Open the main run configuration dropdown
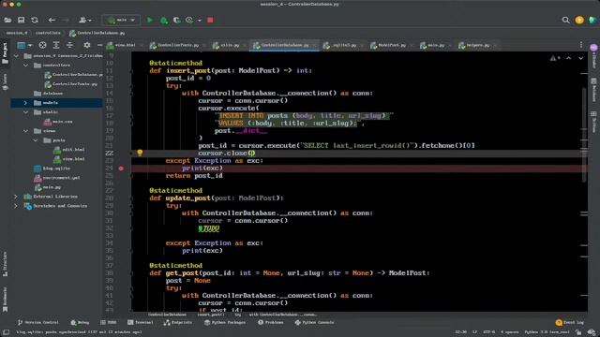Viewport: 600px width, 337px height. point(121,20)
